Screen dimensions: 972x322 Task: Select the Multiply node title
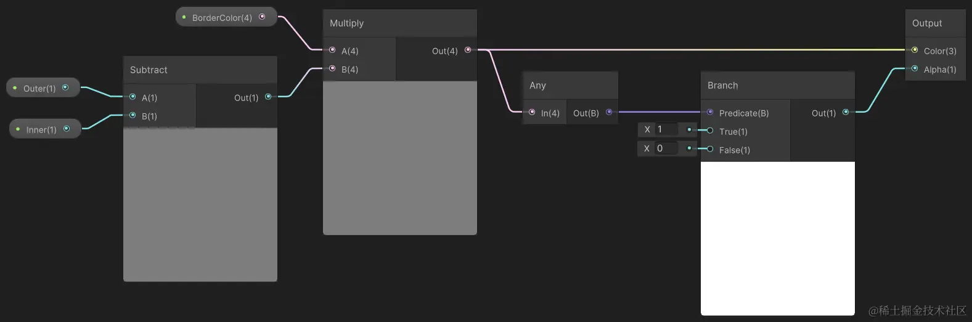(x=346, y=23)
